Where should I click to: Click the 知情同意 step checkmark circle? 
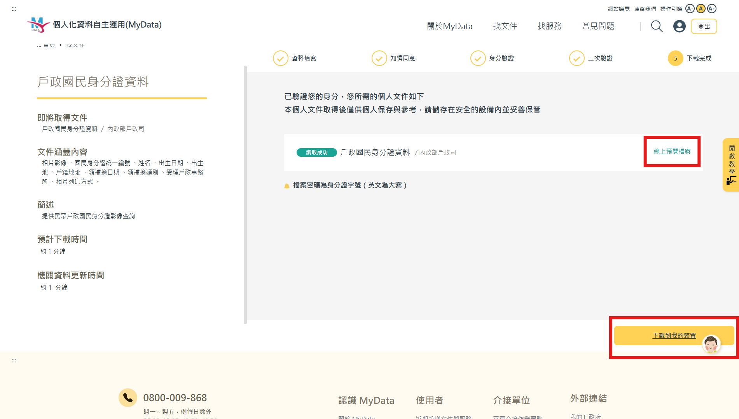(379, 58)
